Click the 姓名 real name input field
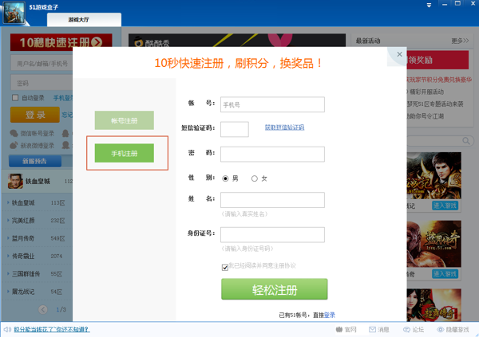Viewport: 479px width, 337px height. tap(272, 200)
